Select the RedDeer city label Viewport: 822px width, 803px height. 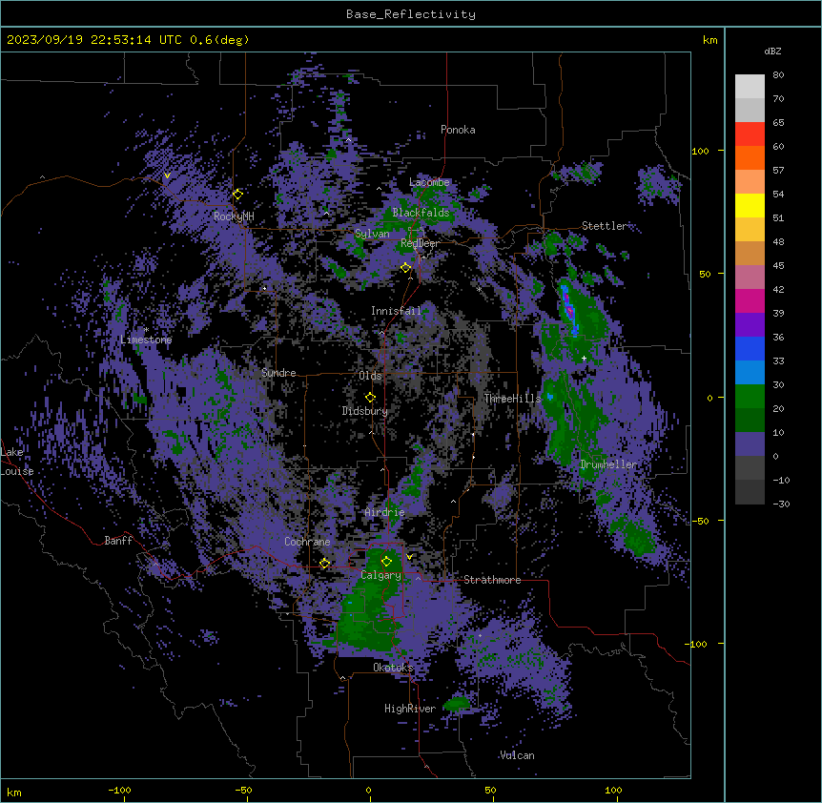point(420,243)
